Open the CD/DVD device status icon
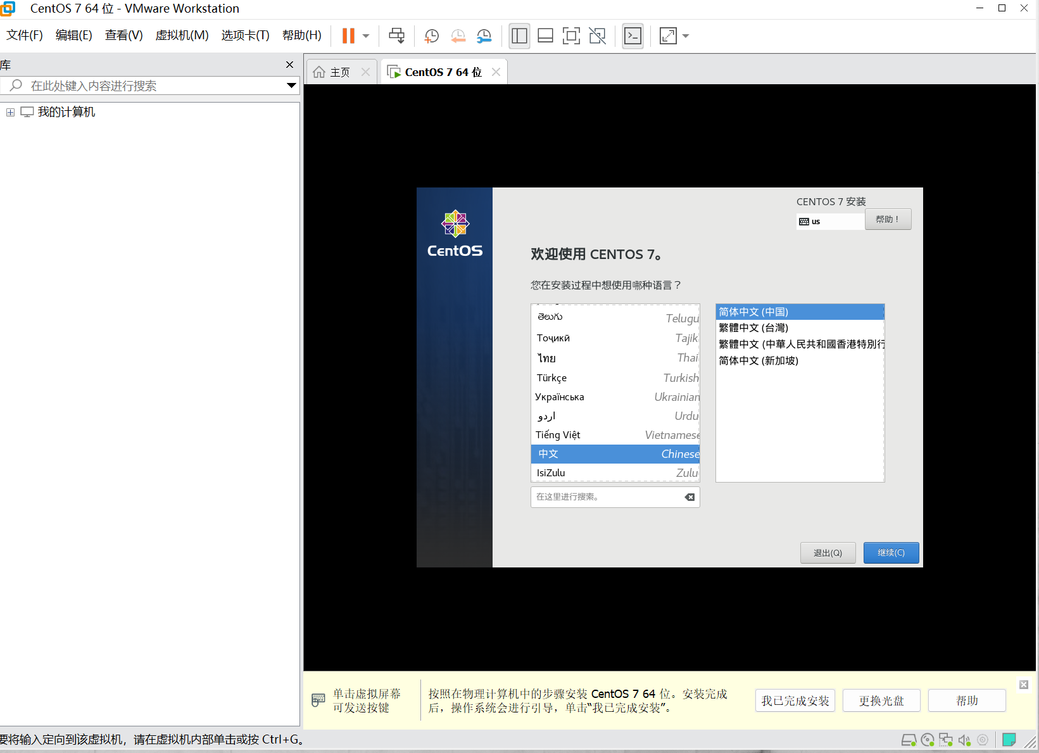The width and height of the screenshot is (1039, 753). [x=928, y=739]
